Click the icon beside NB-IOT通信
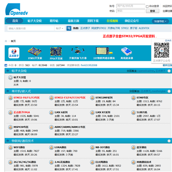The width and height of the screenshot is (172, 172). [92, 148]
